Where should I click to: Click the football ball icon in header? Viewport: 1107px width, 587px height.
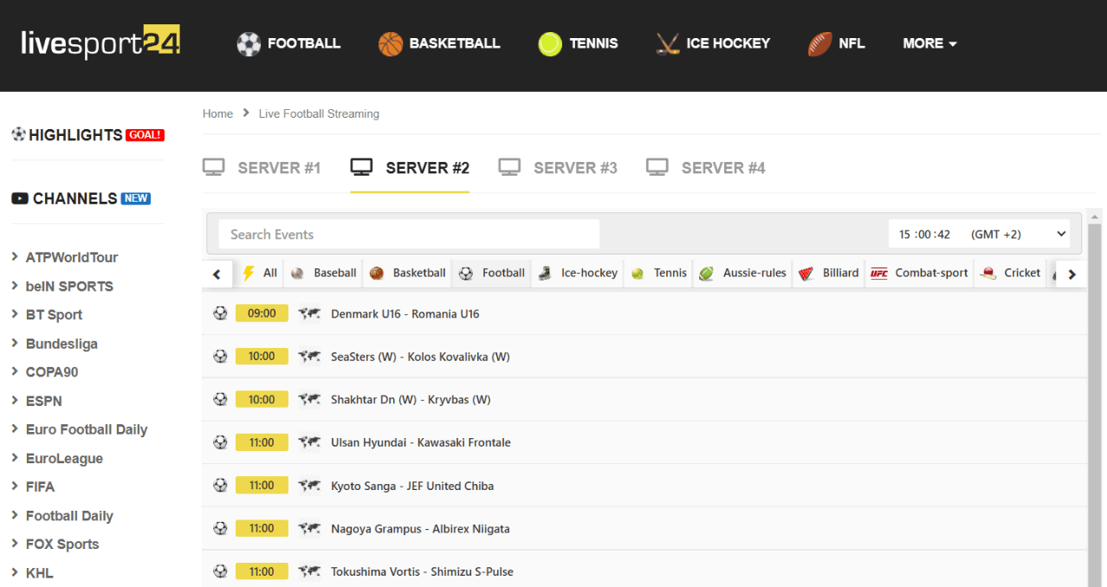249,43
